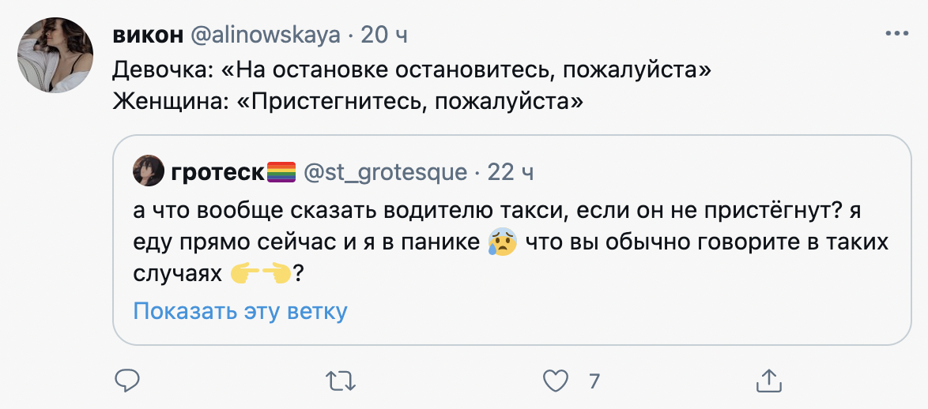928x409 pixels.
Task: Open the three-dot more options menu
Action: (897, 35)
